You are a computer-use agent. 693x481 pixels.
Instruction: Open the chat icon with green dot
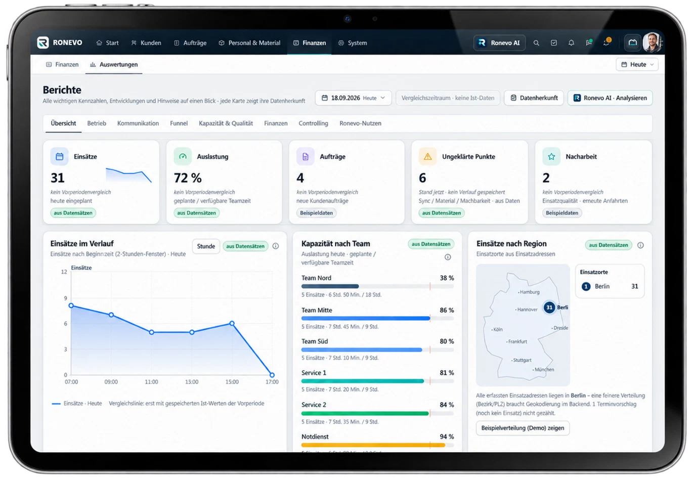point(589,42)
